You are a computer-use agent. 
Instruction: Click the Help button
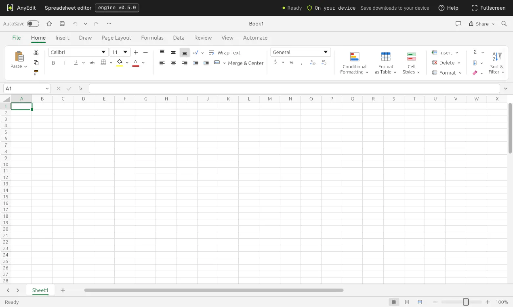(x=448, y=8)
